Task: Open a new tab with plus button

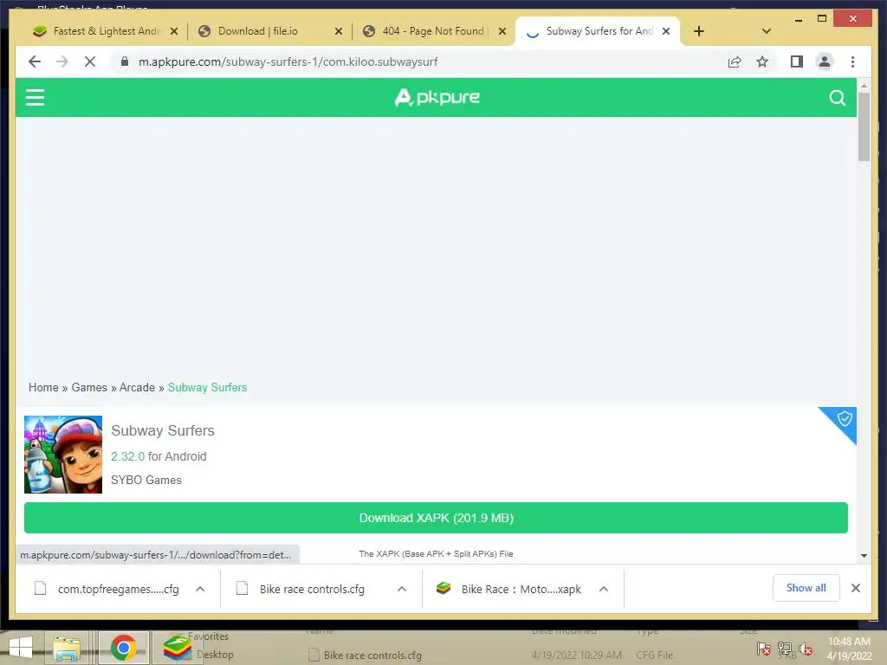Action: point(699,31)
